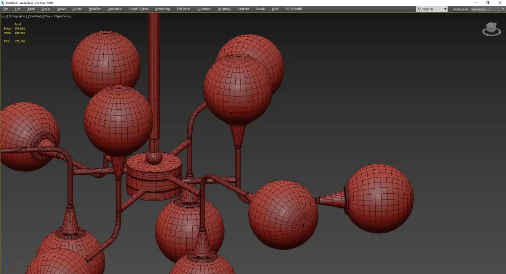The height and width of the screenshot is (274, 506).
Task: Restore down the 3ds Max window
Action: point(488,3)
